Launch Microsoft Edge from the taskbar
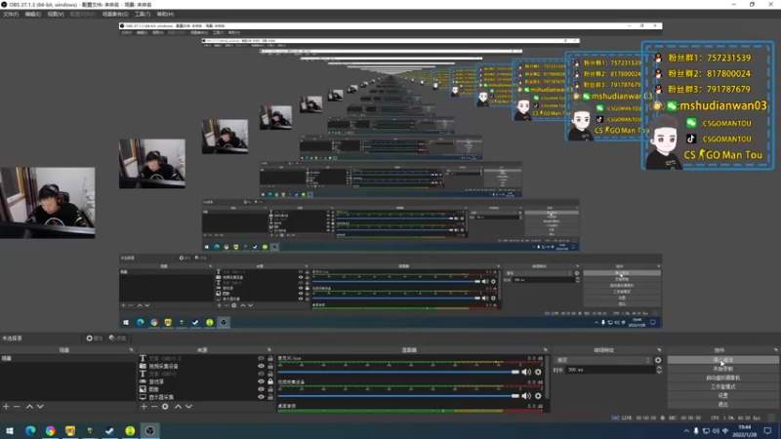781x439 pixels. (x=30, y=430)
